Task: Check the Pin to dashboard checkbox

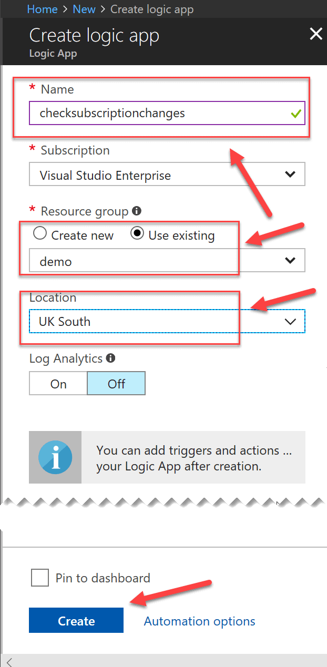Action: [40, 578]
